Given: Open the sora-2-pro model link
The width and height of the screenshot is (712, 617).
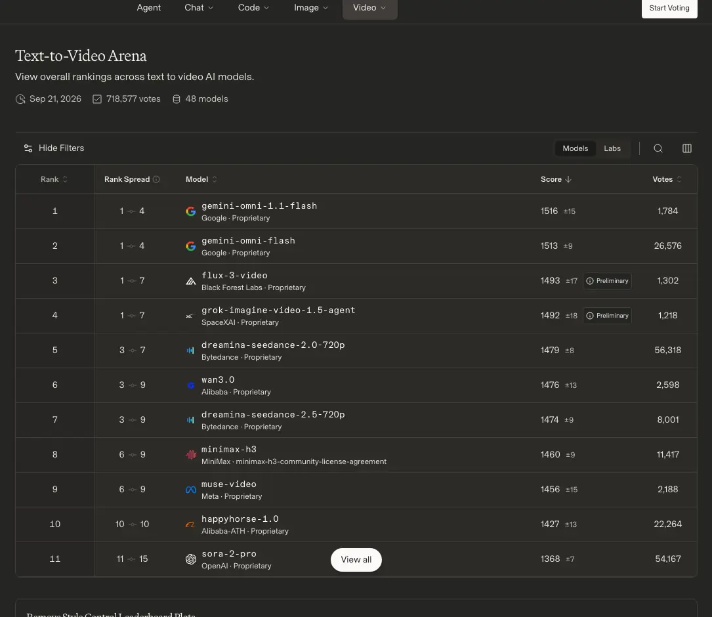Looking at the screenshot, I should click(229, 554).
